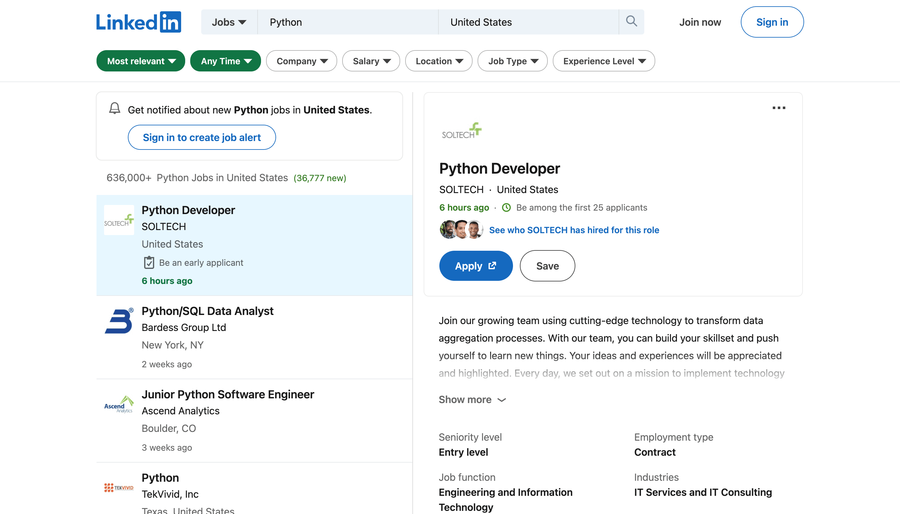Click 'Boulder, CO' location text
The width and height of the screenshot is (900, 514).
pyautogui.click(x=169, y=428)
